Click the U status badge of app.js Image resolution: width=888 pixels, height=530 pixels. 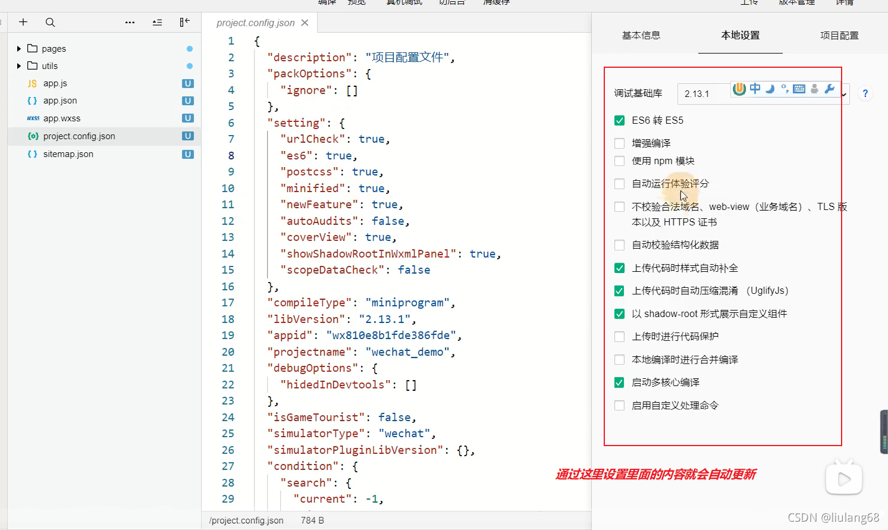(x=188, y=83)
